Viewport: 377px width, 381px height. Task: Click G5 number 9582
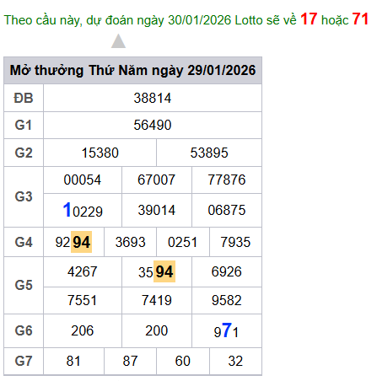click(x=227, y=301)
